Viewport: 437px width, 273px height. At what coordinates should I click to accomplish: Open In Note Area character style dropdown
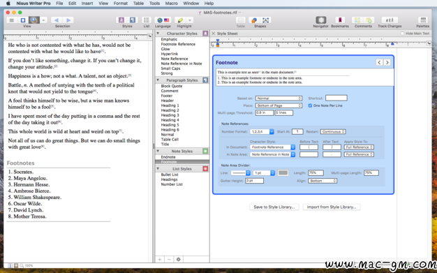[x=272, y=154]
